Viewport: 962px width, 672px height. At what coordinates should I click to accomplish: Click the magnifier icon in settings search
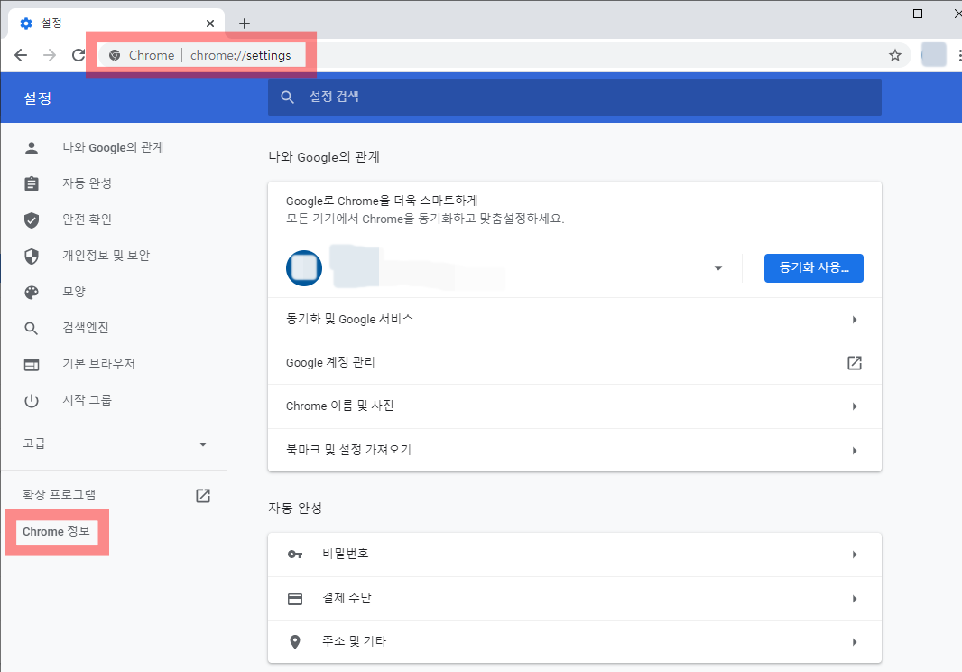(287, 97)
